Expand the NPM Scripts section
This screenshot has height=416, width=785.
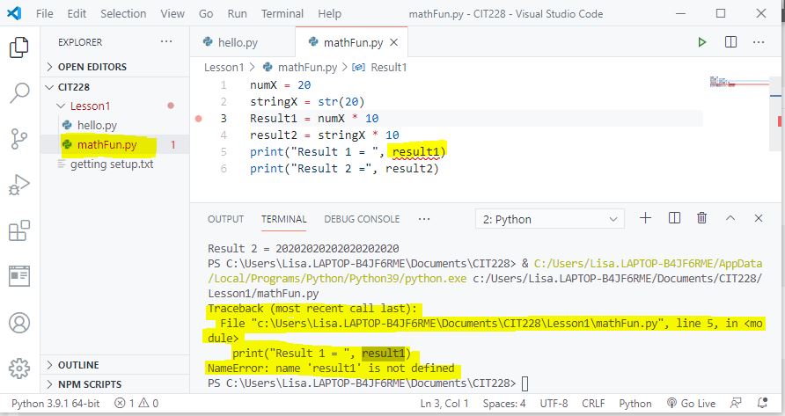(90, 384)
